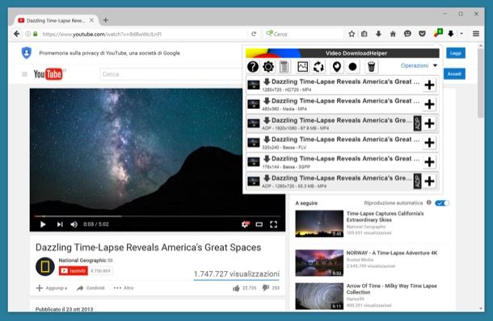Click the Pocket toolbar icon
This screenshot has height=321, width=493.
pyautogui.click(x=422, y=34)
